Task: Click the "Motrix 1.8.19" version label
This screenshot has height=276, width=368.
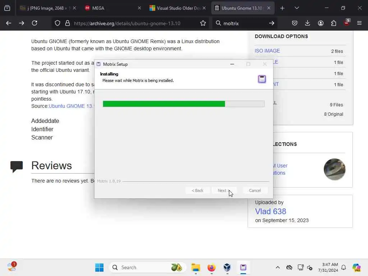Action: 109,181
